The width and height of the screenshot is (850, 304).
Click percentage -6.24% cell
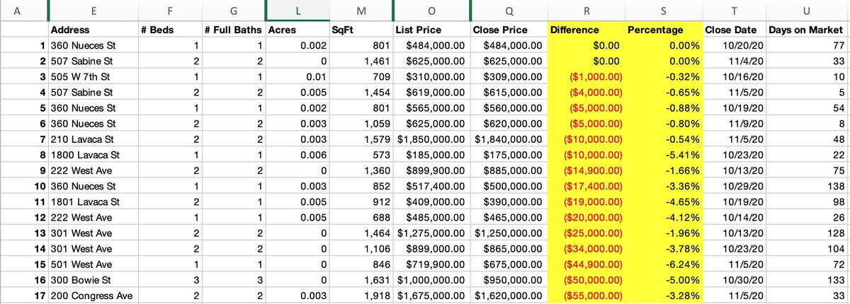click(x=663, y=263)
